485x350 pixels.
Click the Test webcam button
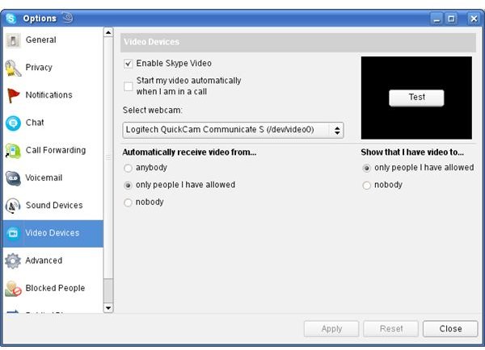[x=416, y=98]
